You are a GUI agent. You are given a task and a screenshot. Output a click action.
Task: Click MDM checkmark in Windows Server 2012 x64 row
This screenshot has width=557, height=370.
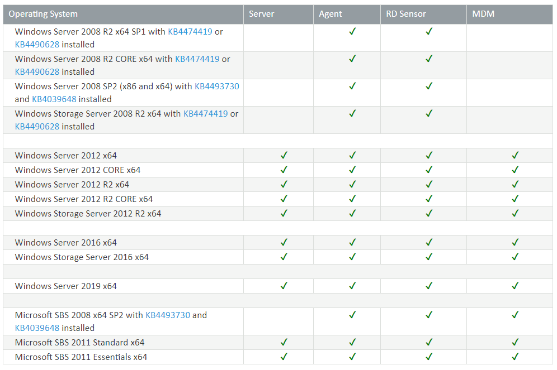[515, 155]
